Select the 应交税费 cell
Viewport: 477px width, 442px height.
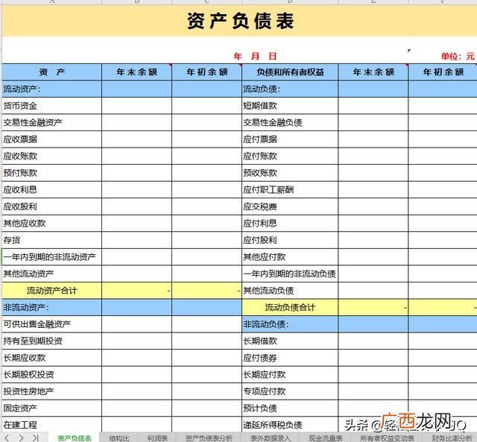tap(290, 206)
